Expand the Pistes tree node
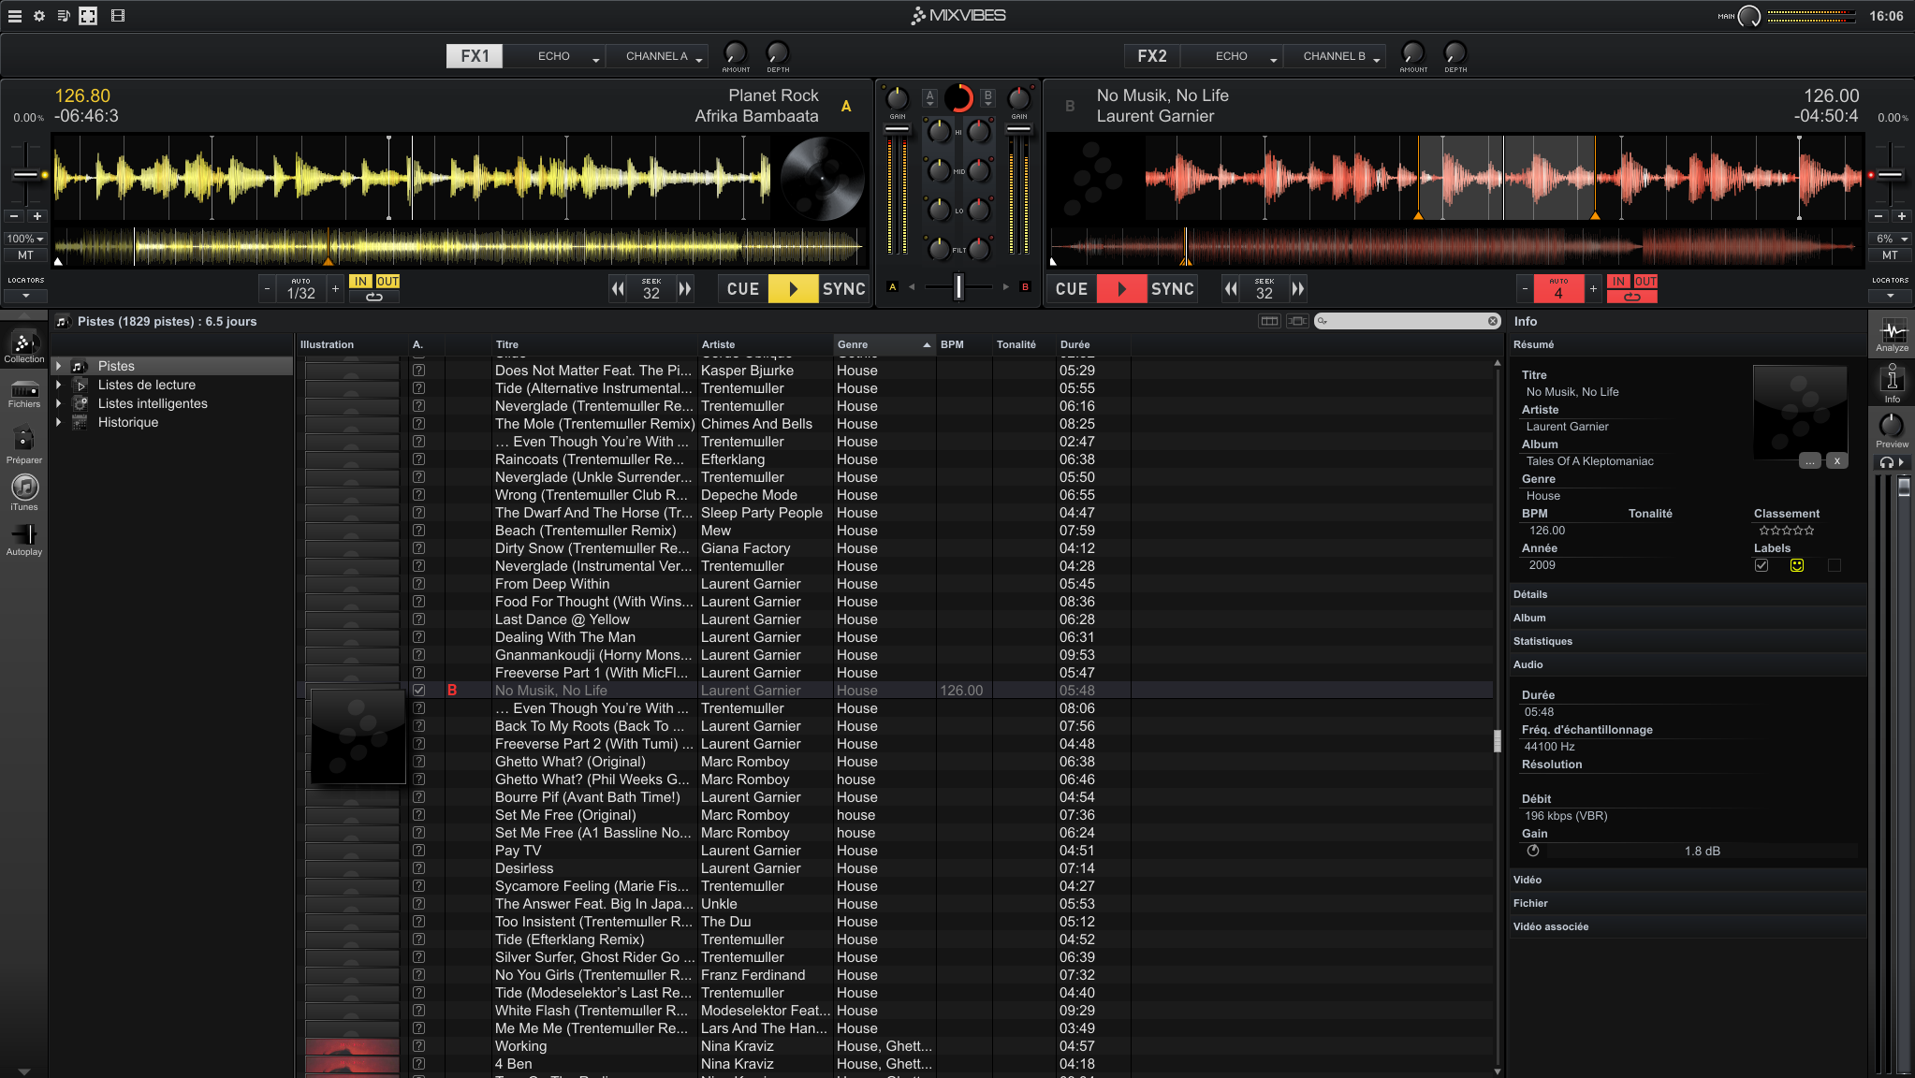This screenshot has width=1915, height=1078. [59, 366]
